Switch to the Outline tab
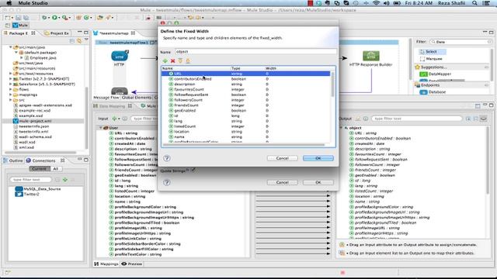This screenshot has width=497, height=279. (x=13, y=160)
